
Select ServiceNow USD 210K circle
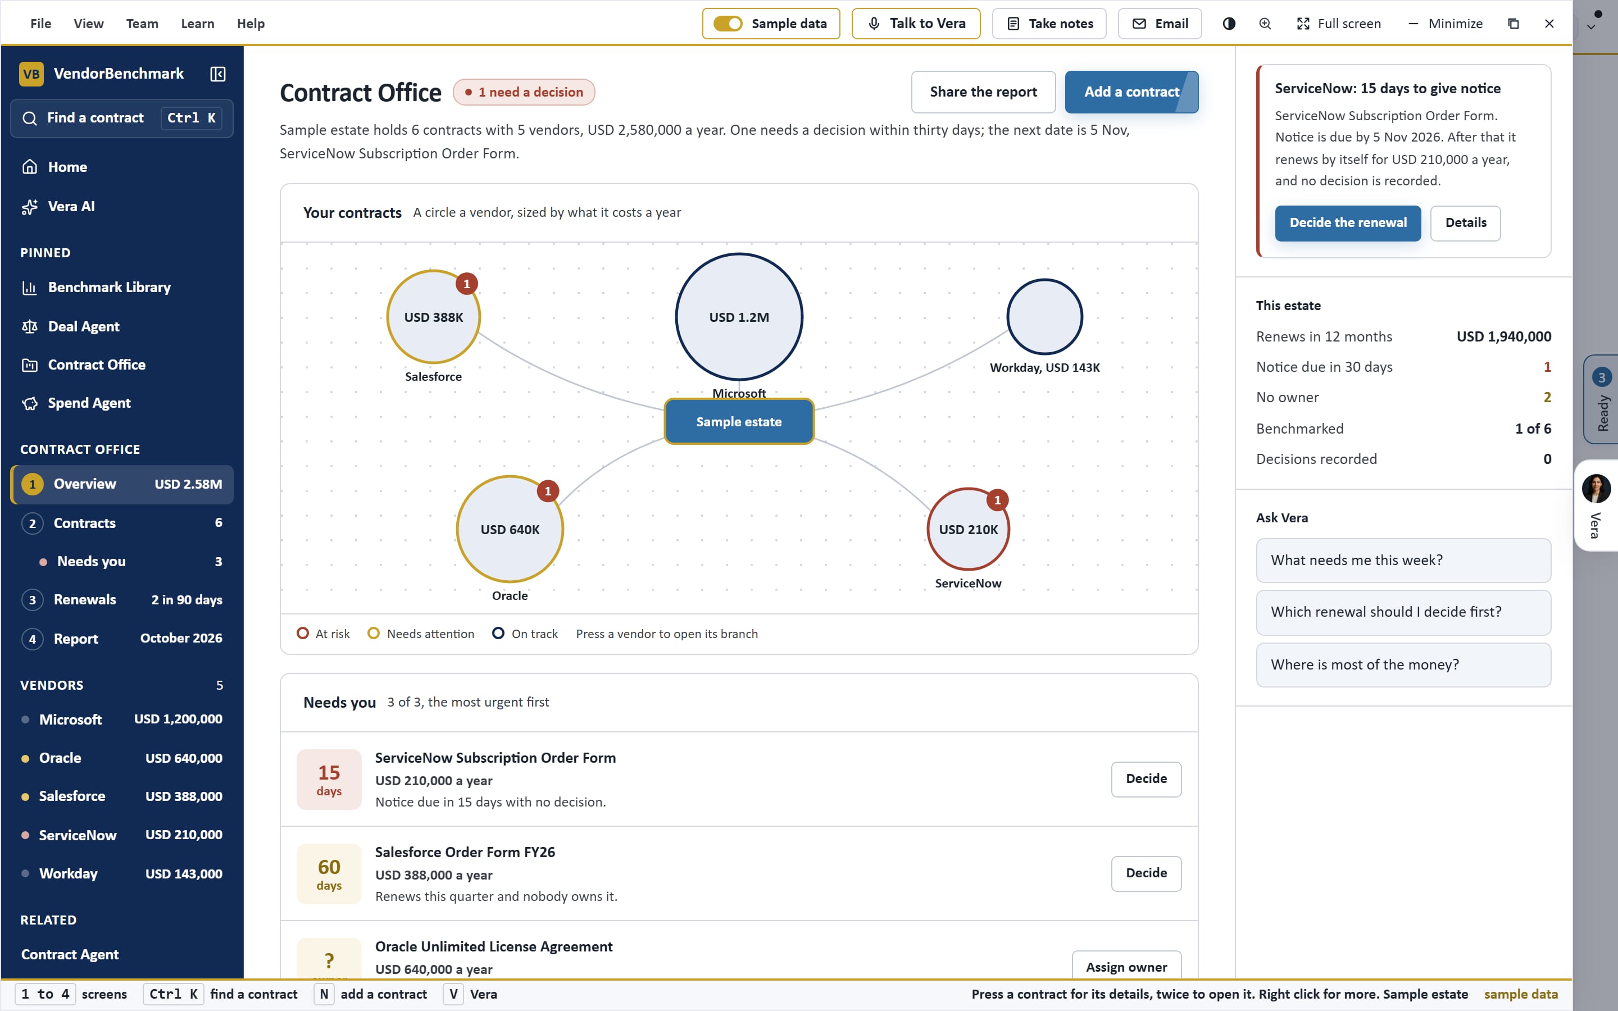[968, 529]
